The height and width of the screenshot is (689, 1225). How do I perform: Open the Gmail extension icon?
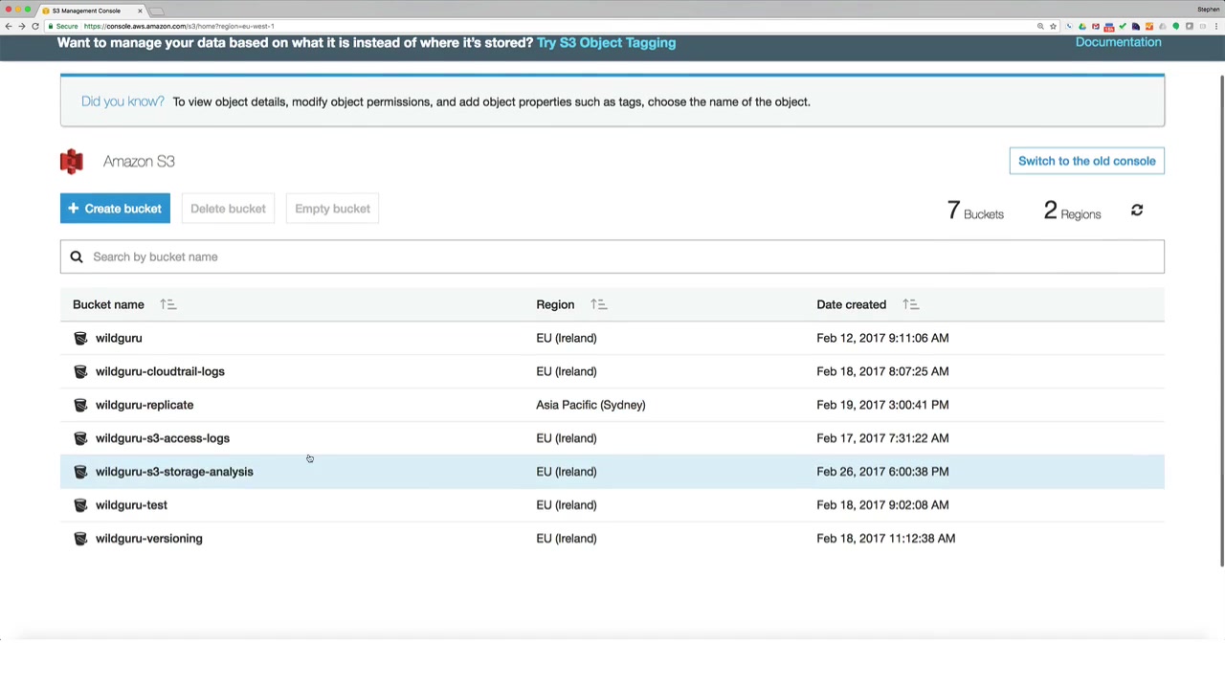1096,26
